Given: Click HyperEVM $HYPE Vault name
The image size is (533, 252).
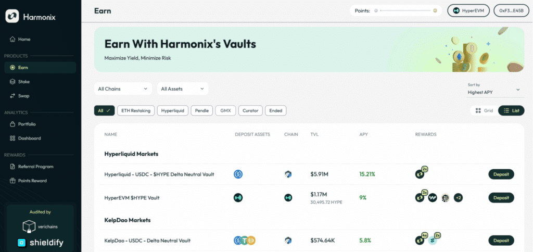Looking at the screenshot, I should (132, 197).
